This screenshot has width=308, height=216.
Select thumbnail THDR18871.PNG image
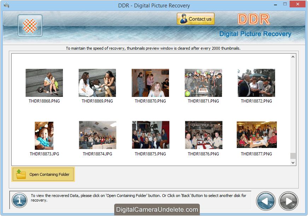point(203,83)
